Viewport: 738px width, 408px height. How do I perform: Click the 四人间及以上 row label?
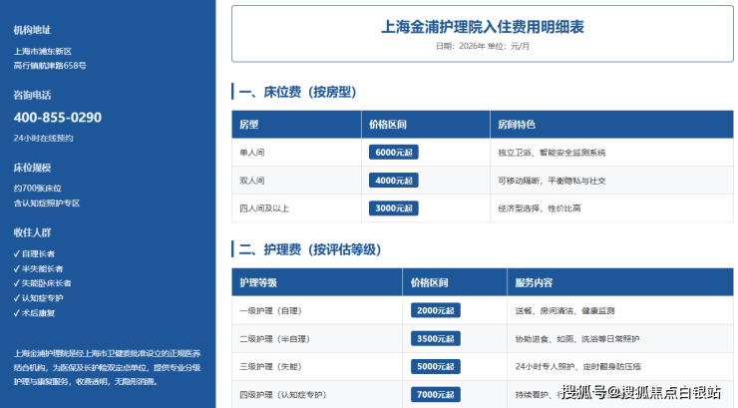pos(264,208)
